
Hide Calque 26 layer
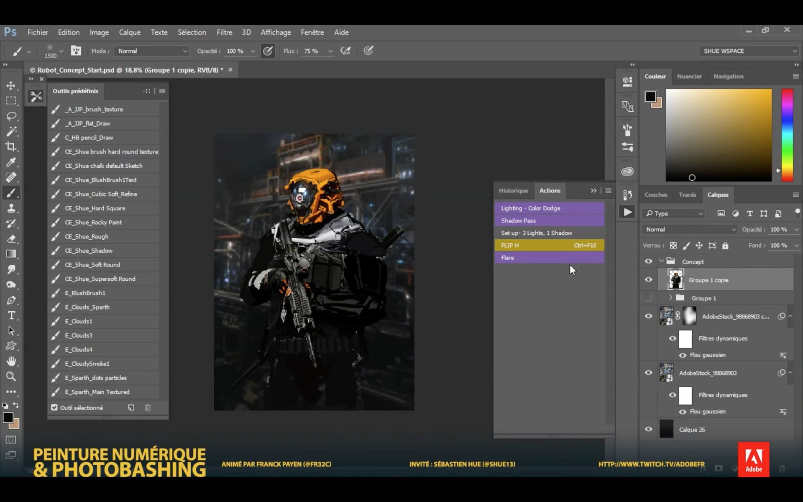(648, 429)
